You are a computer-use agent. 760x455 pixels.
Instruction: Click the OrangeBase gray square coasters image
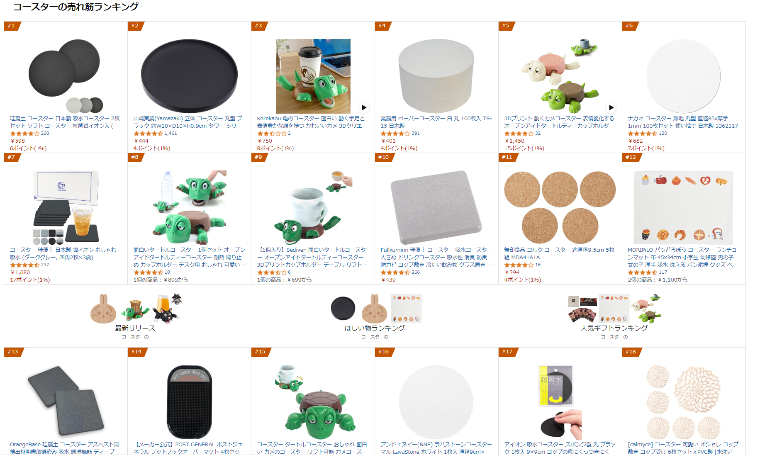tap(66, 401)
